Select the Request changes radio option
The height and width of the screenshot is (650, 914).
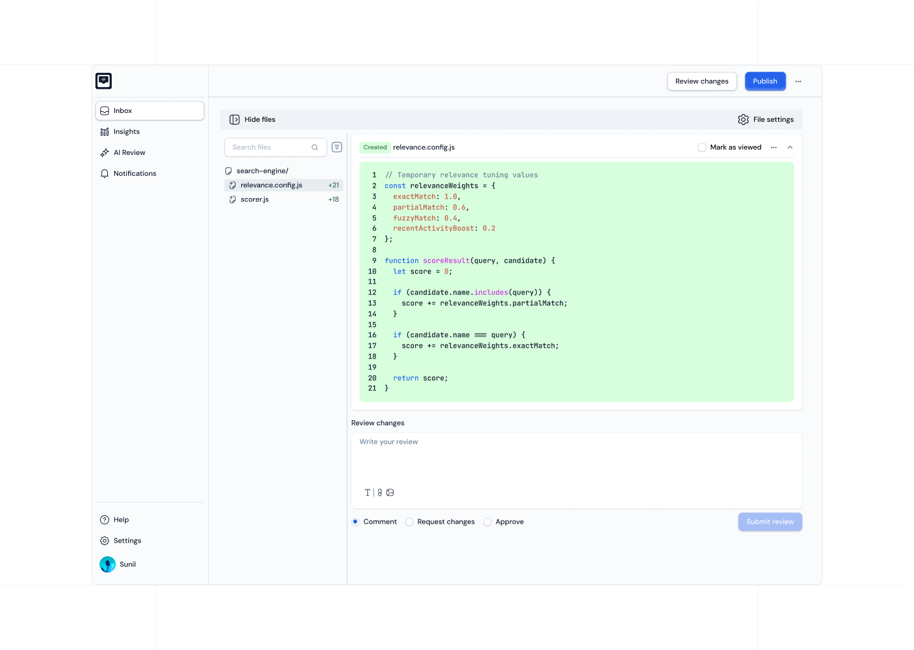tap(409, 522)
